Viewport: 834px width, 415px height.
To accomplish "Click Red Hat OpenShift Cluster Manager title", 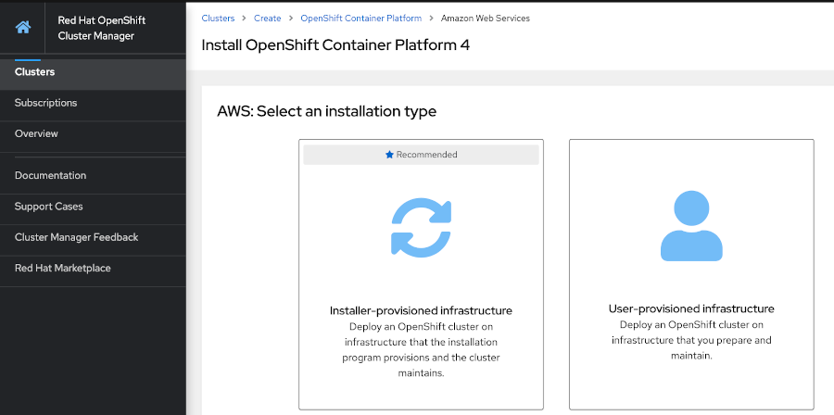I will coord(102,28).
